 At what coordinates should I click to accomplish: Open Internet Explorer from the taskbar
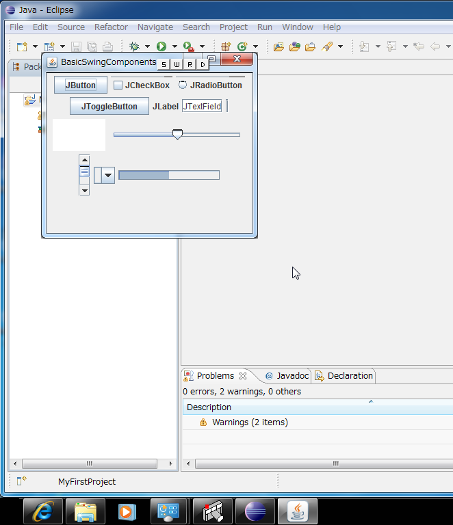[43, 511]
